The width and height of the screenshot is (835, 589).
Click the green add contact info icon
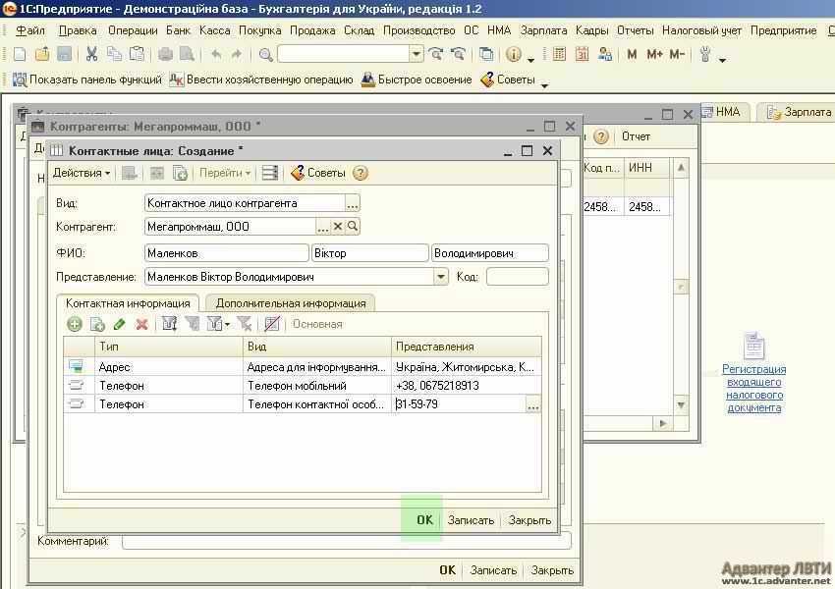(75, 324)
